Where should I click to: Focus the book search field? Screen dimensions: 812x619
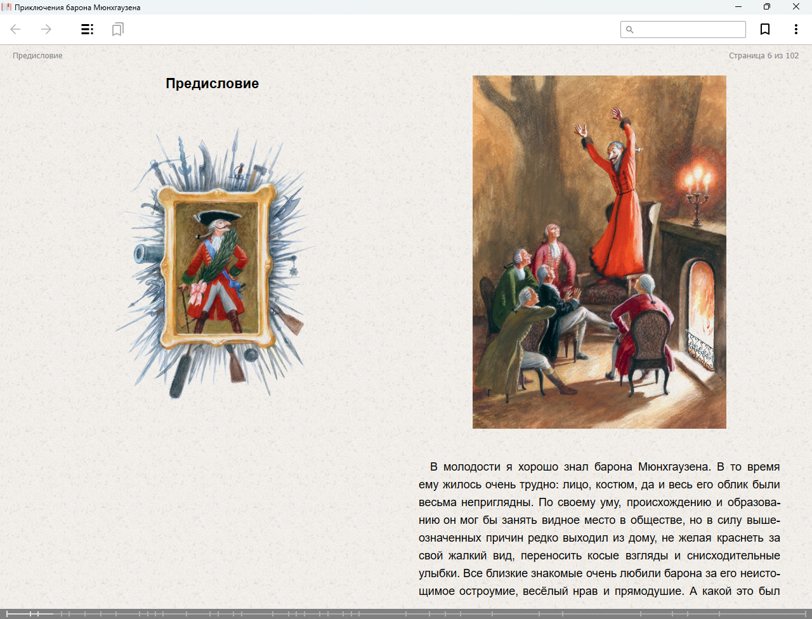[689, 30]
